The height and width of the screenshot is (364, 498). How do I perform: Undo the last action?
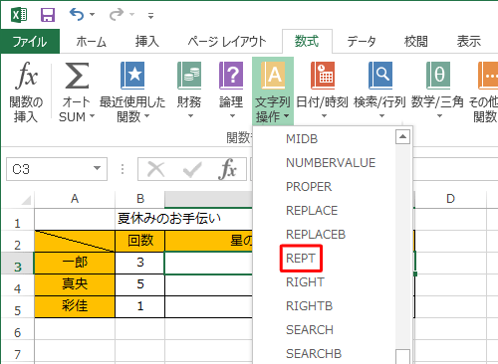click(77, 15)
